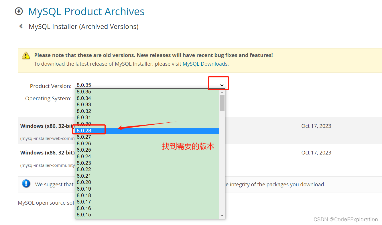
Task: Select version 8.0.35 in the list
Action: (147, 92)
